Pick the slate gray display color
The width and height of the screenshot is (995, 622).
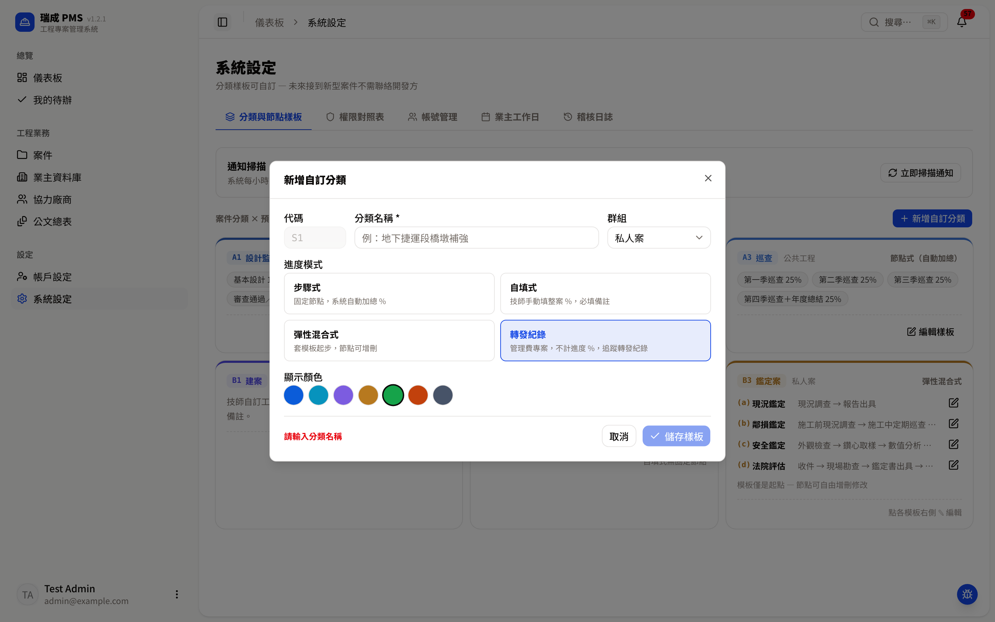[x=443, y=395]
